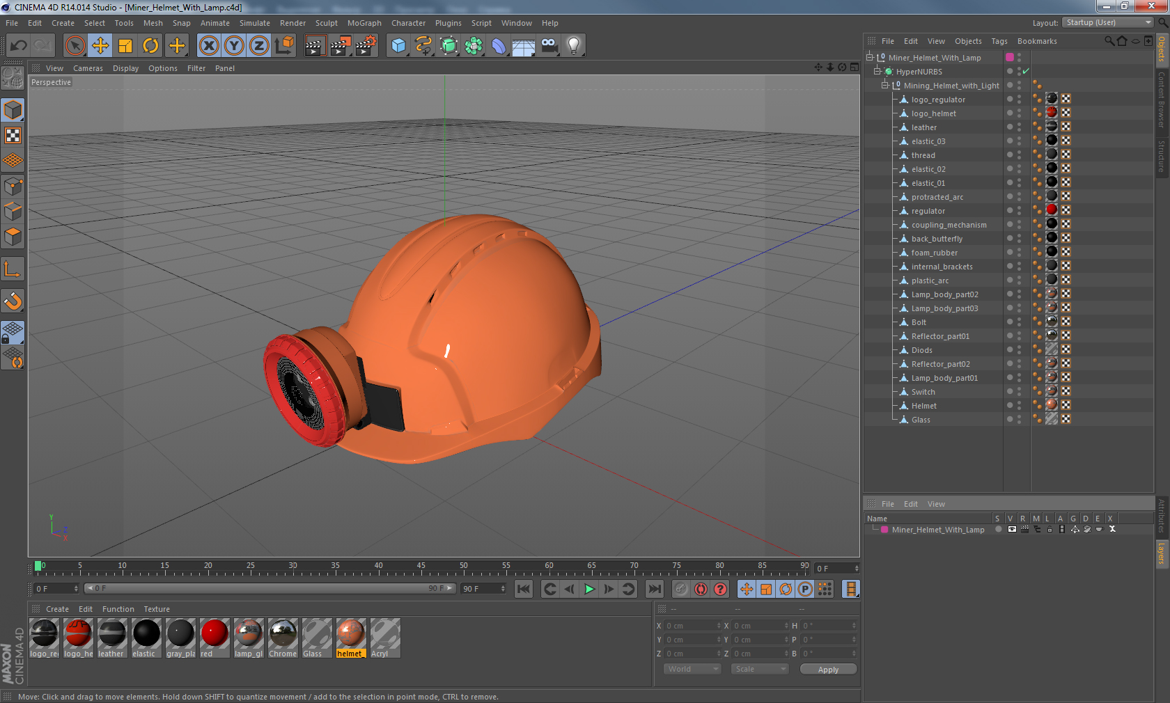This screenshot has width=1170, height=703.
Task: Toggle visibility dots for leather object
Action: pyautogui.click(x=1019, y=127)
